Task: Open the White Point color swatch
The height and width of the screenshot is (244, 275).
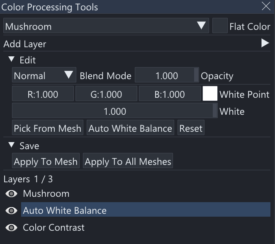Action: click(x=210, y=94)
